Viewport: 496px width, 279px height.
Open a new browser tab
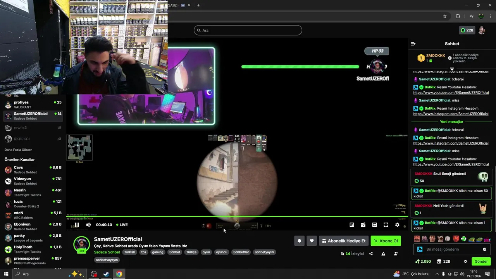[x=198, y=5]
